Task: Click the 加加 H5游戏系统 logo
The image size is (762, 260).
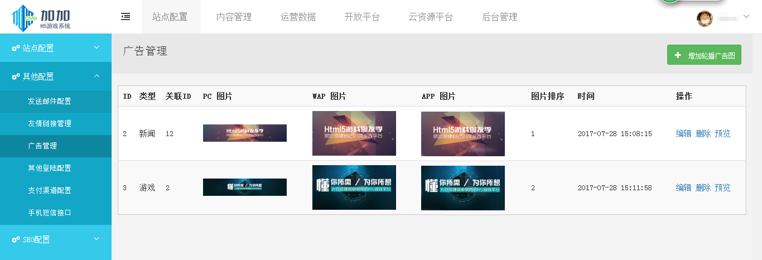Action: (x=42, y=17)
